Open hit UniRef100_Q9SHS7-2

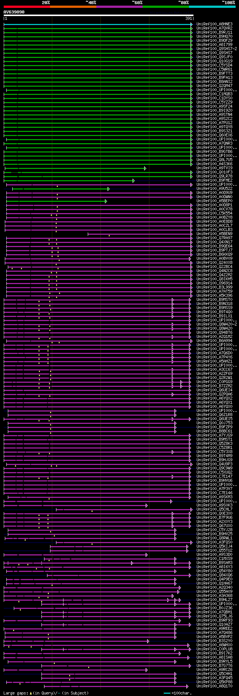click(x=217, y=49)
